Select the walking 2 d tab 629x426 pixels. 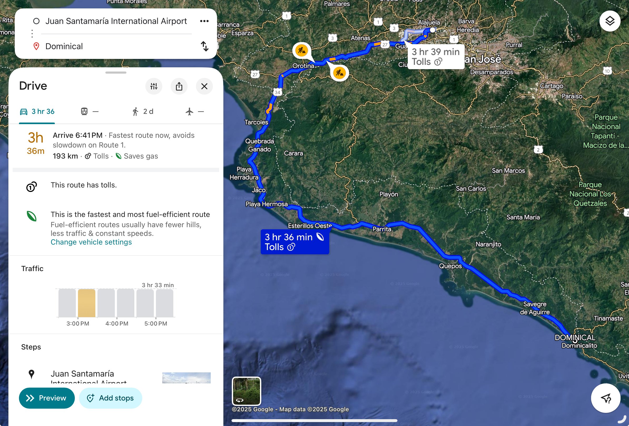pyautogui.click(x=143, y=111)
